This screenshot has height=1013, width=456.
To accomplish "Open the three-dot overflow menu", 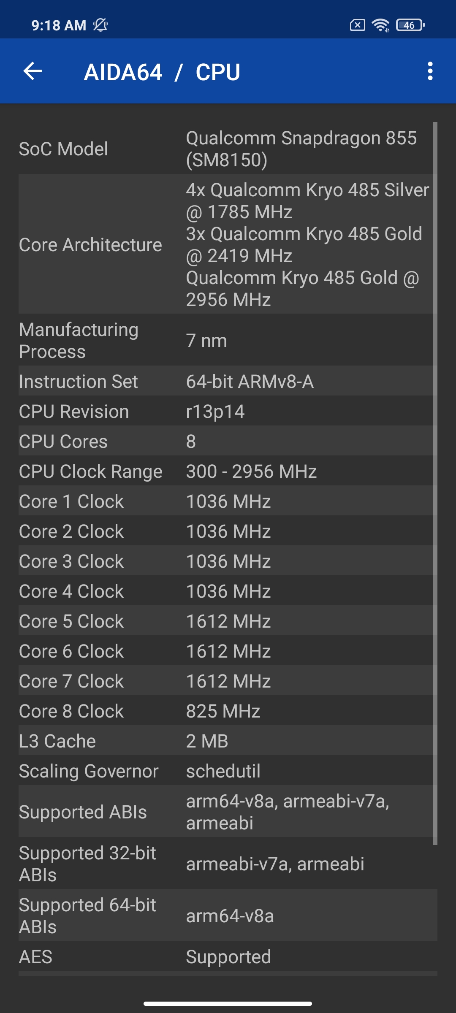I will click(430, 71).
